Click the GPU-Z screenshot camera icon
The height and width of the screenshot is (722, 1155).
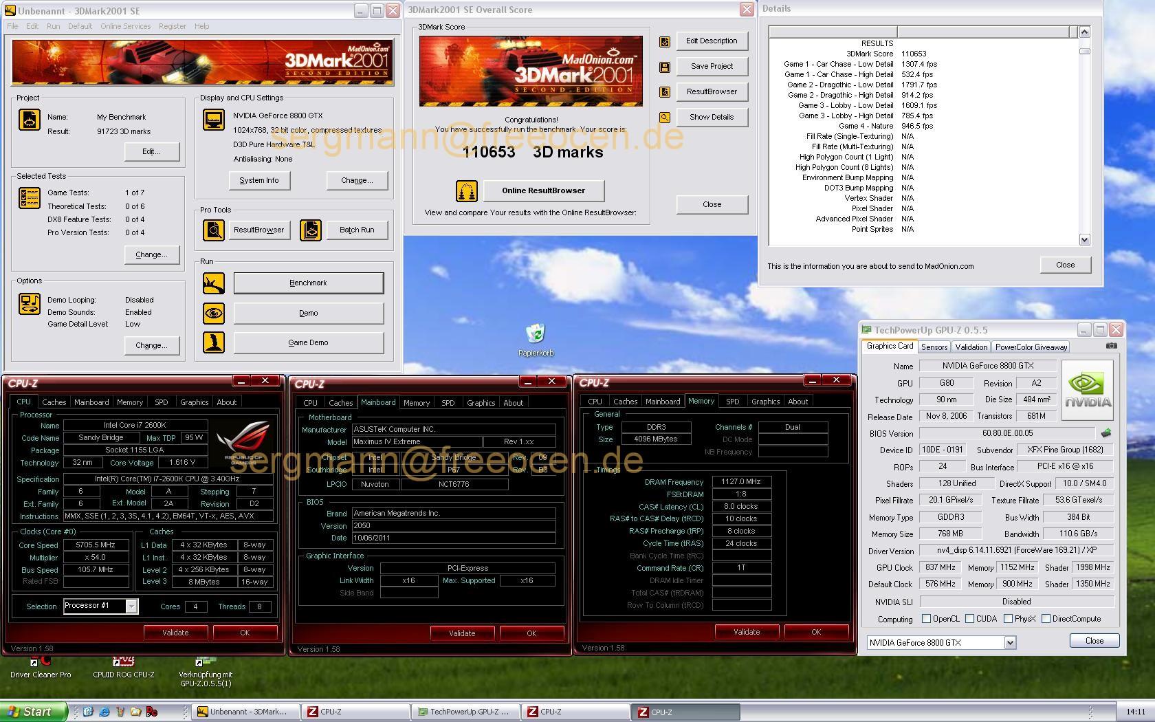point(1112,346)
